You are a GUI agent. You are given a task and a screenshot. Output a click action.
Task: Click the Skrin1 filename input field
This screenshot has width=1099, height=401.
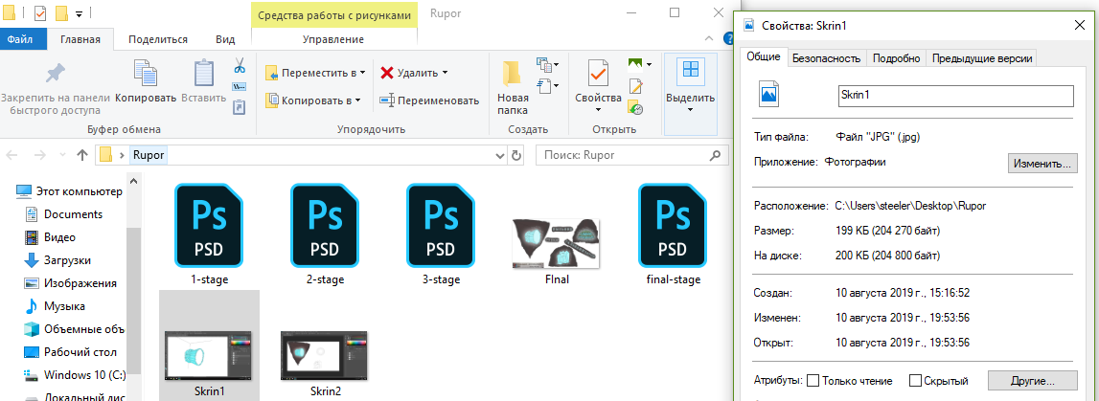[956, 95]
